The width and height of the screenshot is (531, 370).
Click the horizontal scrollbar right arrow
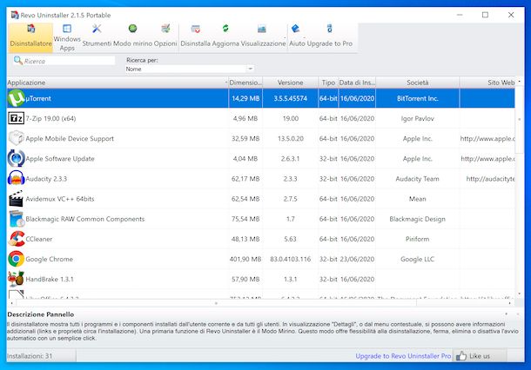509,303
